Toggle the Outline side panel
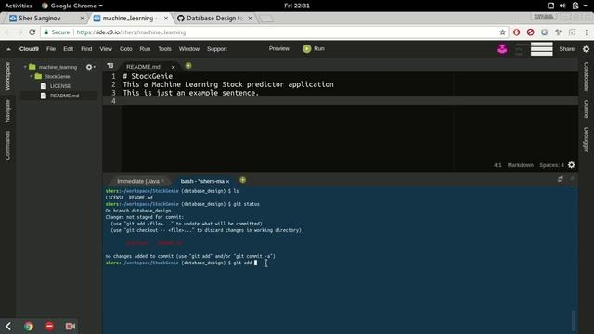594x334 pixels. click(586, 109)
